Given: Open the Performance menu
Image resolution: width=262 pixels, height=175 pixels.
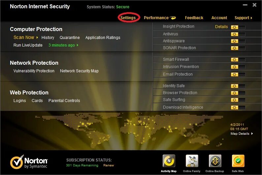Looking at the screenshot, I should 156,18.
